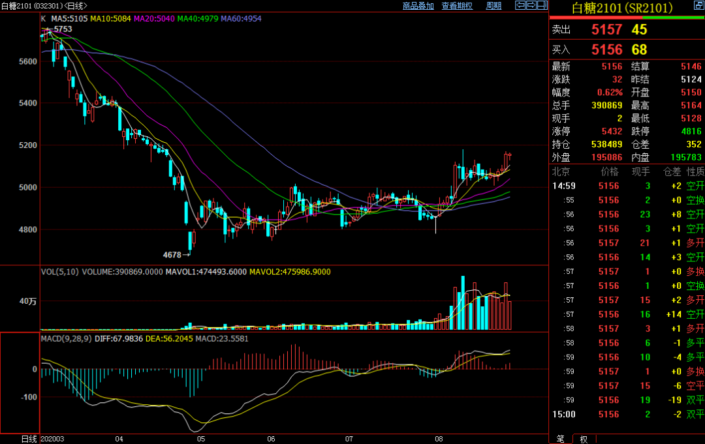Click the 白糖2101(SR2101) contract title
Viewport: 705px width, 444px height.
622,8
